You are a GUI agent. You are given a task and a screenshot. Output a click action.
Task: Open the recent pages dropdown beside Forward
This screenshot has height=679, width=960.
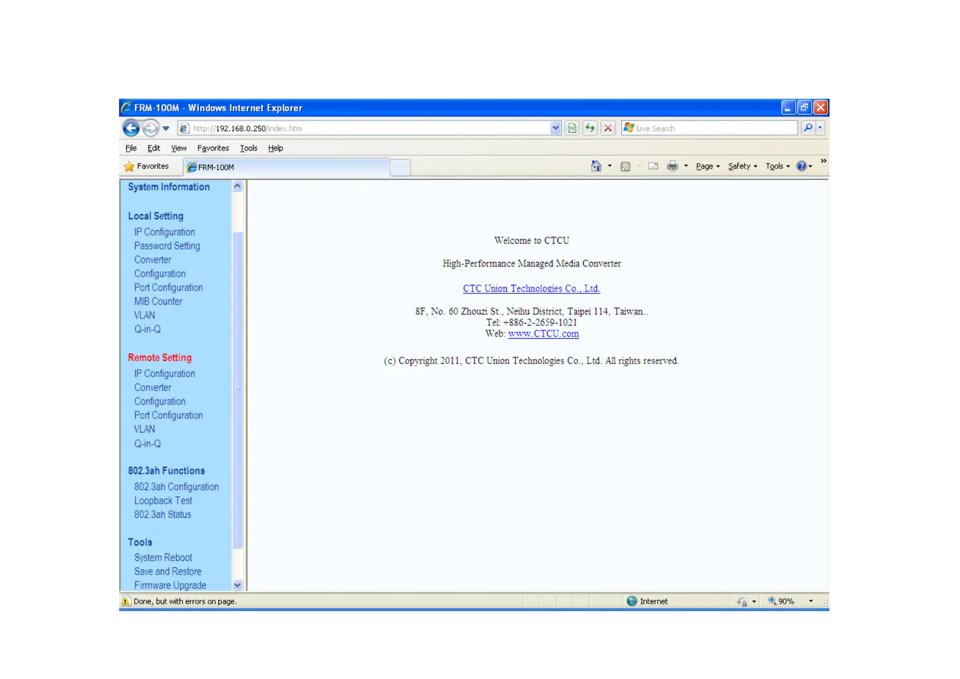point(166,128)
